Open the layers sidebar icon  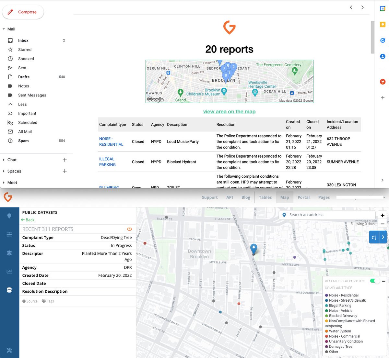pos(9,253)
